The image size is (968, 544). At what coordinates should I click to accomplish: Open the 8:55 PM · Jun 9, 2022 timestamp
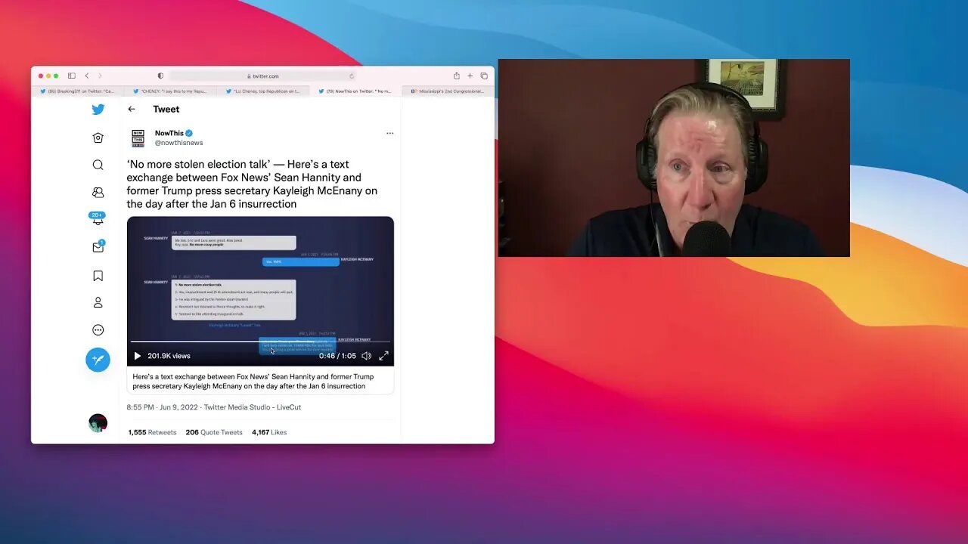[162, 407]
